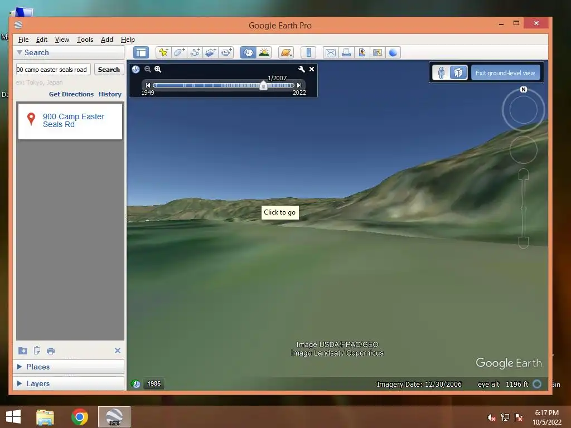Click the historical imagery slider thumb
The height and width of the screenshot is (428, 571).
(x=263, y=85)
